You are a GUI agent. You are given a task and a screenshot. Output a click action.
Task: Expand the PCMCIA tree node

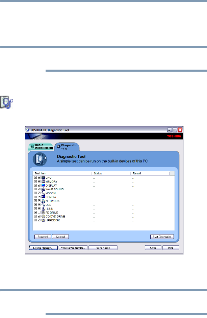tap(35, 197)
